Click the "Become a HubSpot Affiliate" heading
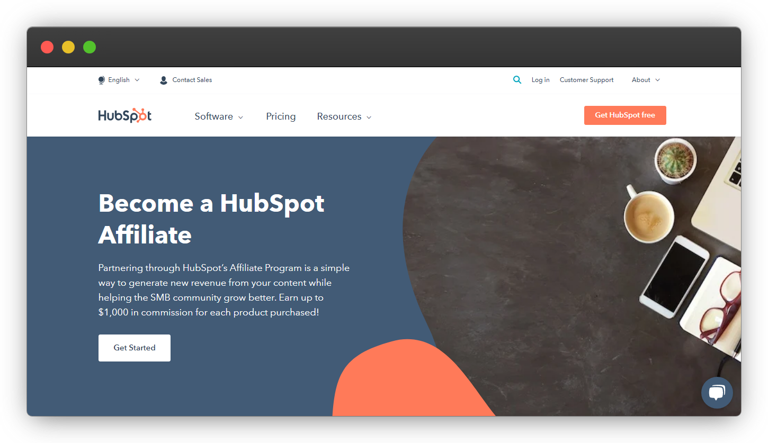This screenshot has height=443, width=768. [211, 219]
